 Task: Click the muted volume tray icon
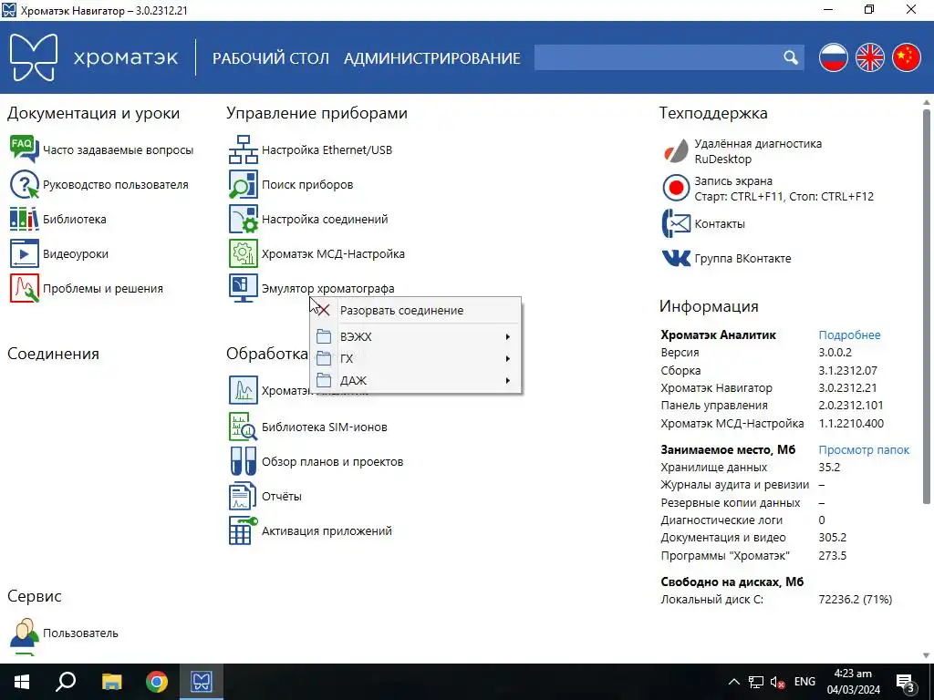777,682
